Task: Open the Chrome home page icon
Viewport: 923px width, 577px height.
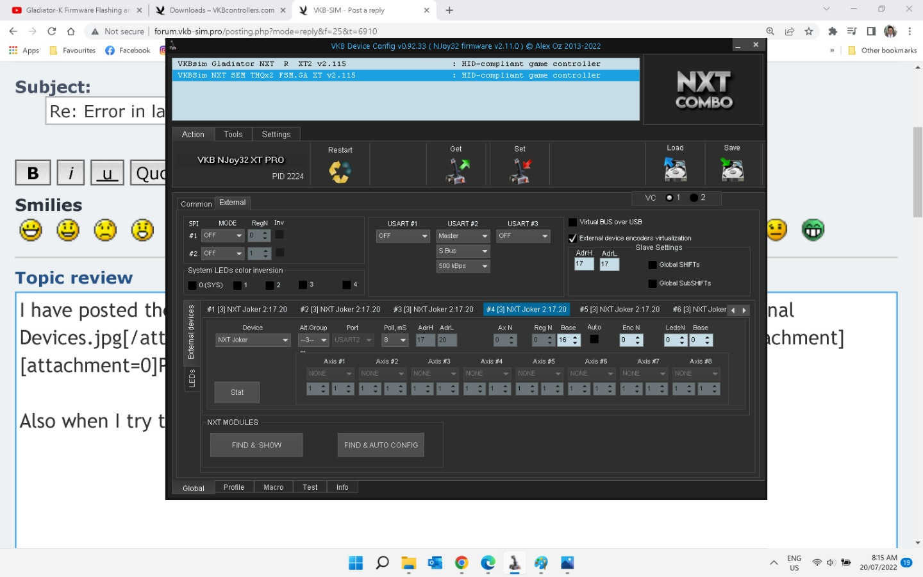Action: point(71,31)
